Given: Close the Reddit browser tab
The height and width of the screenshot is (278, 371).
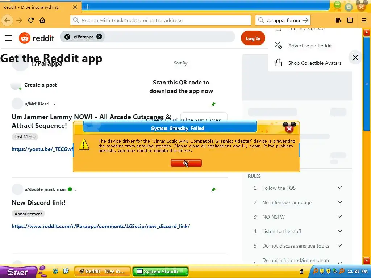Looking at the screenshot, I should (75, 7).
